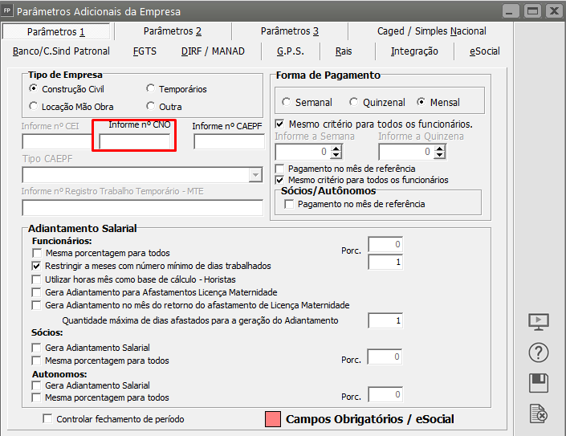
Task: Choose Quinzenal as payment form
Action: [353, 103]
